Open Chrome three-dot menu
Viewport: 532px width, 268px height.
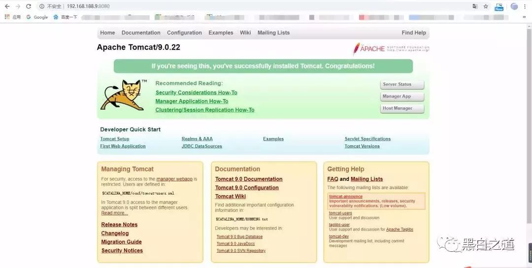coord(526,6)
